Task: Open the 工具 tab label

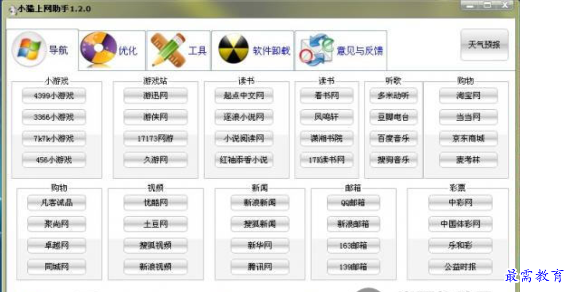Action: coord(197,50)
